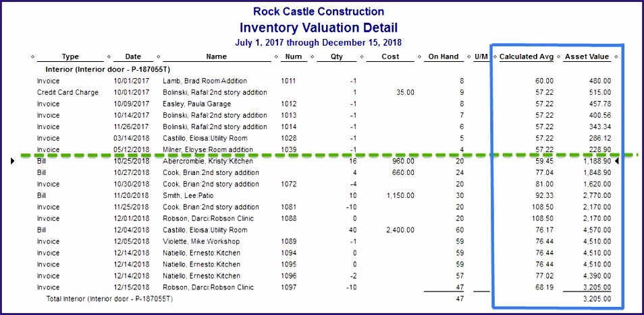Image resolution: width=644 pixels, height=315 pixels.
Task: Select invoice number 1039
Action: pos(288,150)
